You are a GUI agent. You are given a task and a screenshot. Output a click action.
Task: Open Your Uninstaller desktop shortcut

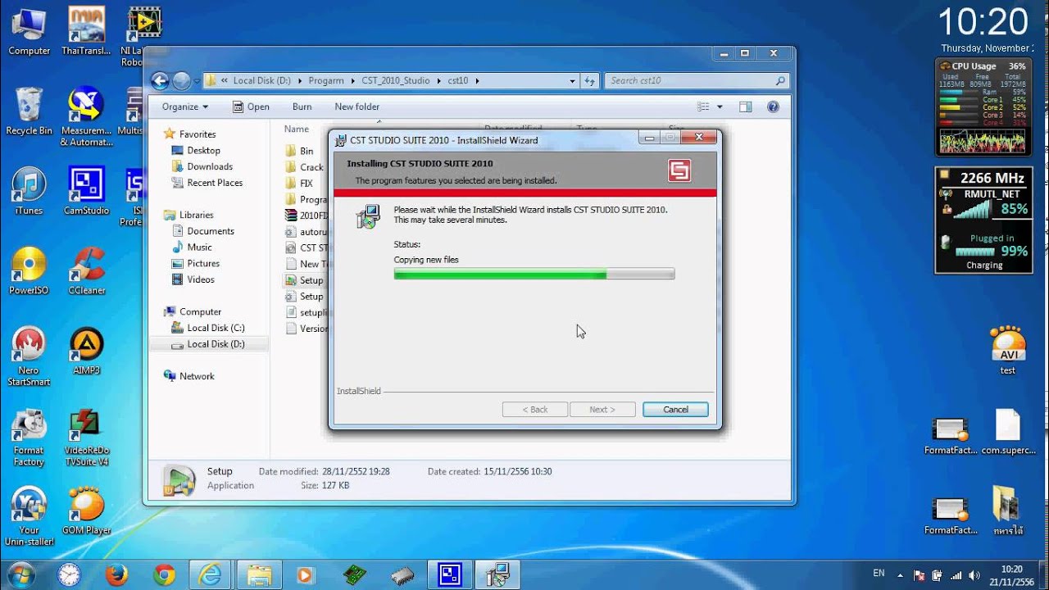point(29,516)
